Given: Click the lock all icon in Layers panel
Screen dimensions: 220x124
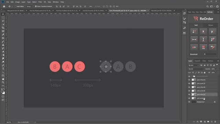Looking at the screenshot, I should [x=205, y=73].
